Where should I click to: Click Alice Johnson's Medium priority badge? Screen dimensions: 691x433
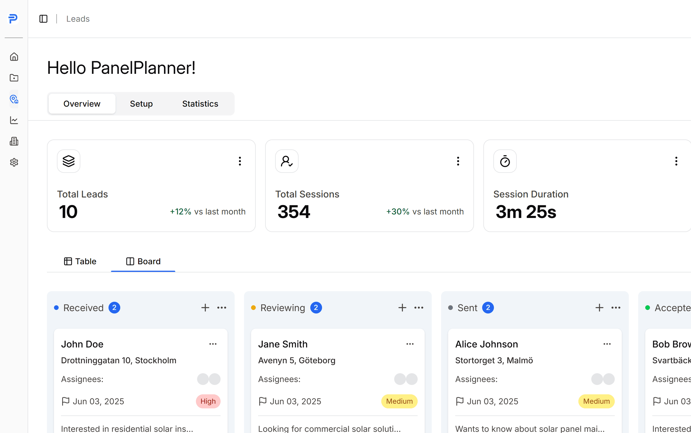[x=597, y=401]
